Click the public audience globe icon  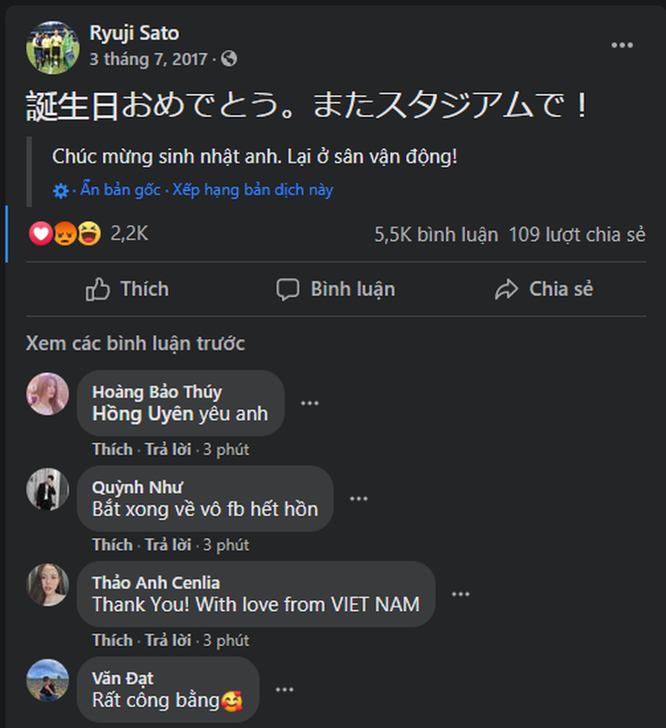(229, 59)
